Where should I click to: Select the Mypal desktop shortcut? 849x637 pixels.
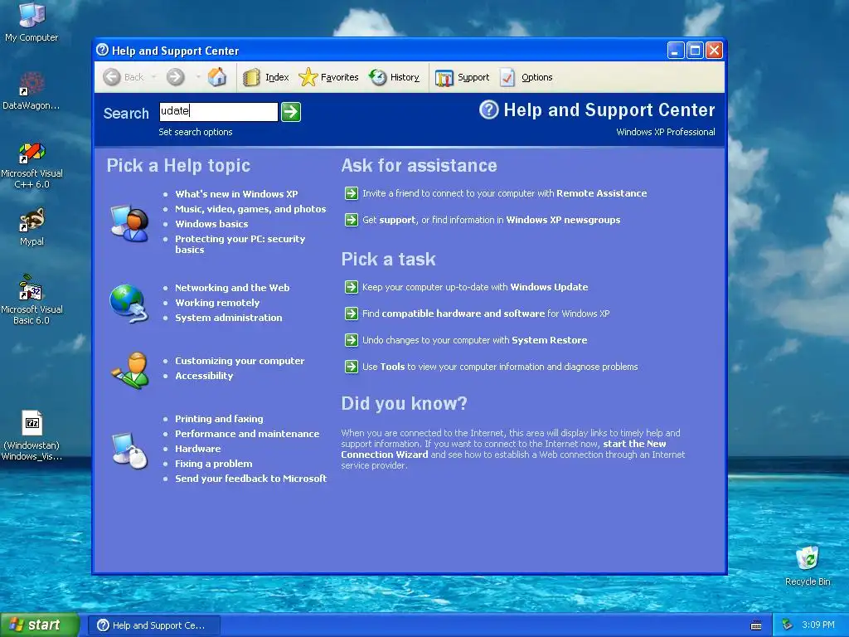32,227
